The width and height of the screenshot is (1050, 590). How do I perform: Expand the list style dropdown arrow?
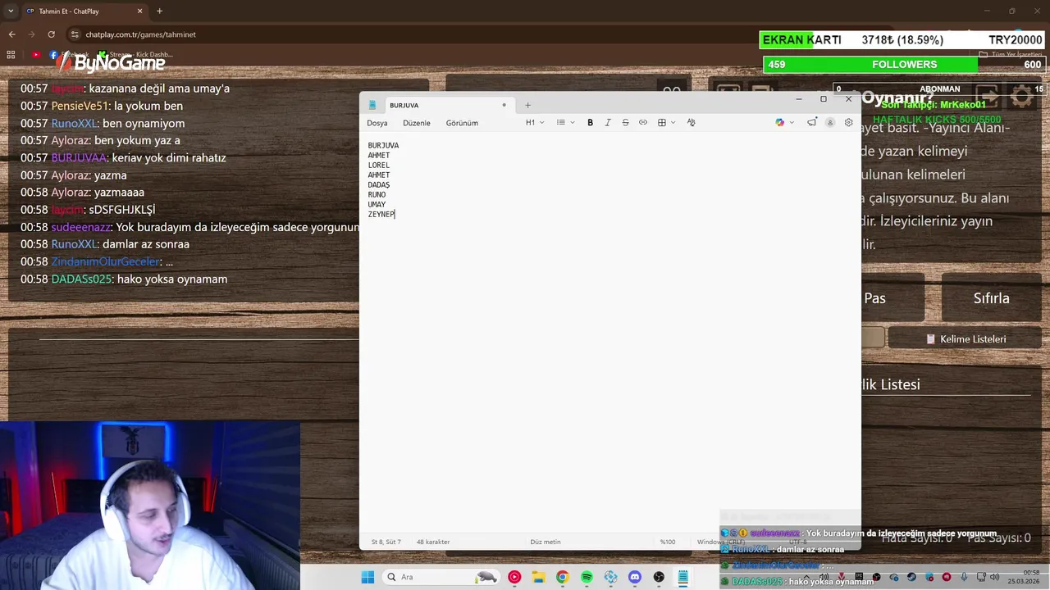coord(573,123)
